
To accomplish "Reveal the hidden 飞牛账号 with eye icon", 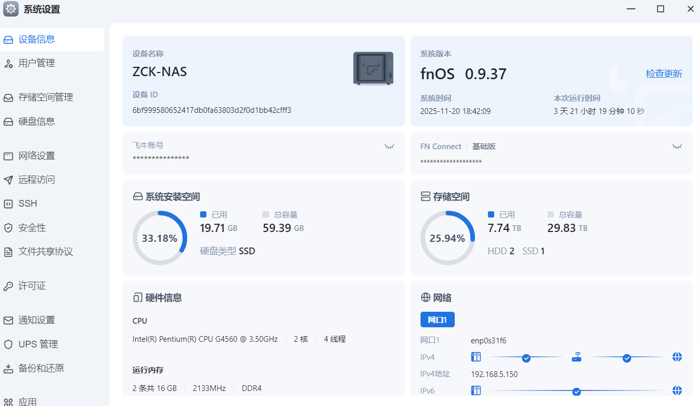I will click(389, 147).
